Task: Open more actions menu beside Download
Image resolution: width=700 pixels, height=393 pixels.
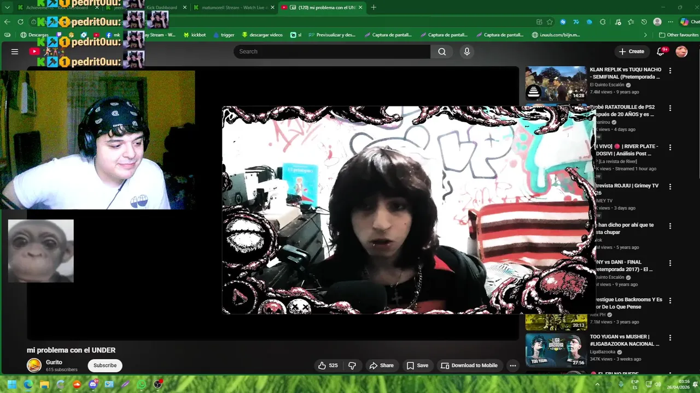Action: point(512,366)
